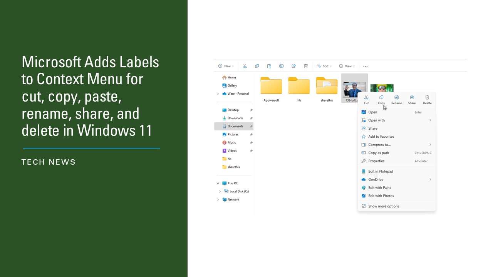Screen dimensions: 493x277
Task: Click the See more ellipsis in the toolbar
Action: tap(365, 66)
